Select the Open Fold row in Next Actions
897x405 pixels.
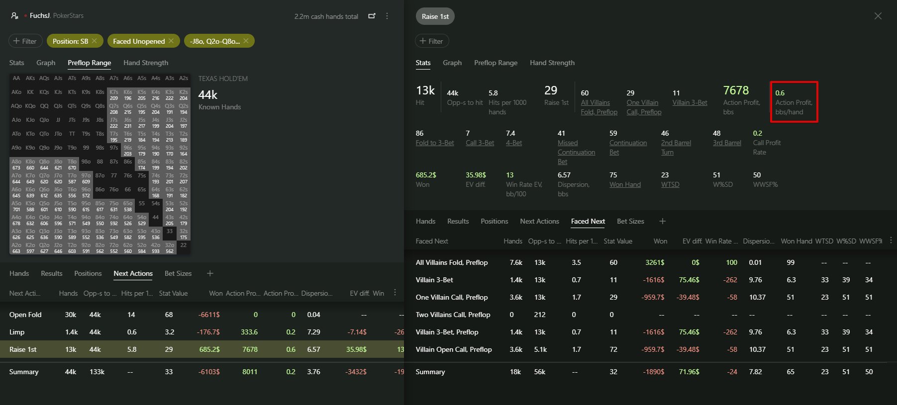click(202, 315)
